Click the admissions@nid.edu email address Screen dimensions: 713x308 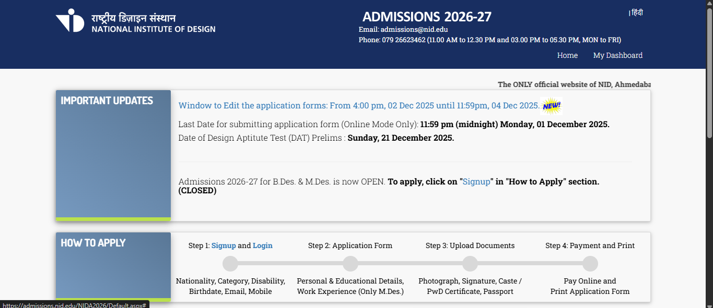pyautogui.click(x=414, y=30)
